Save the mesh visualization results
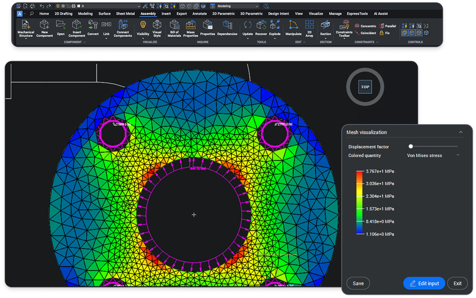476x298 pixels. pos(358,283)
